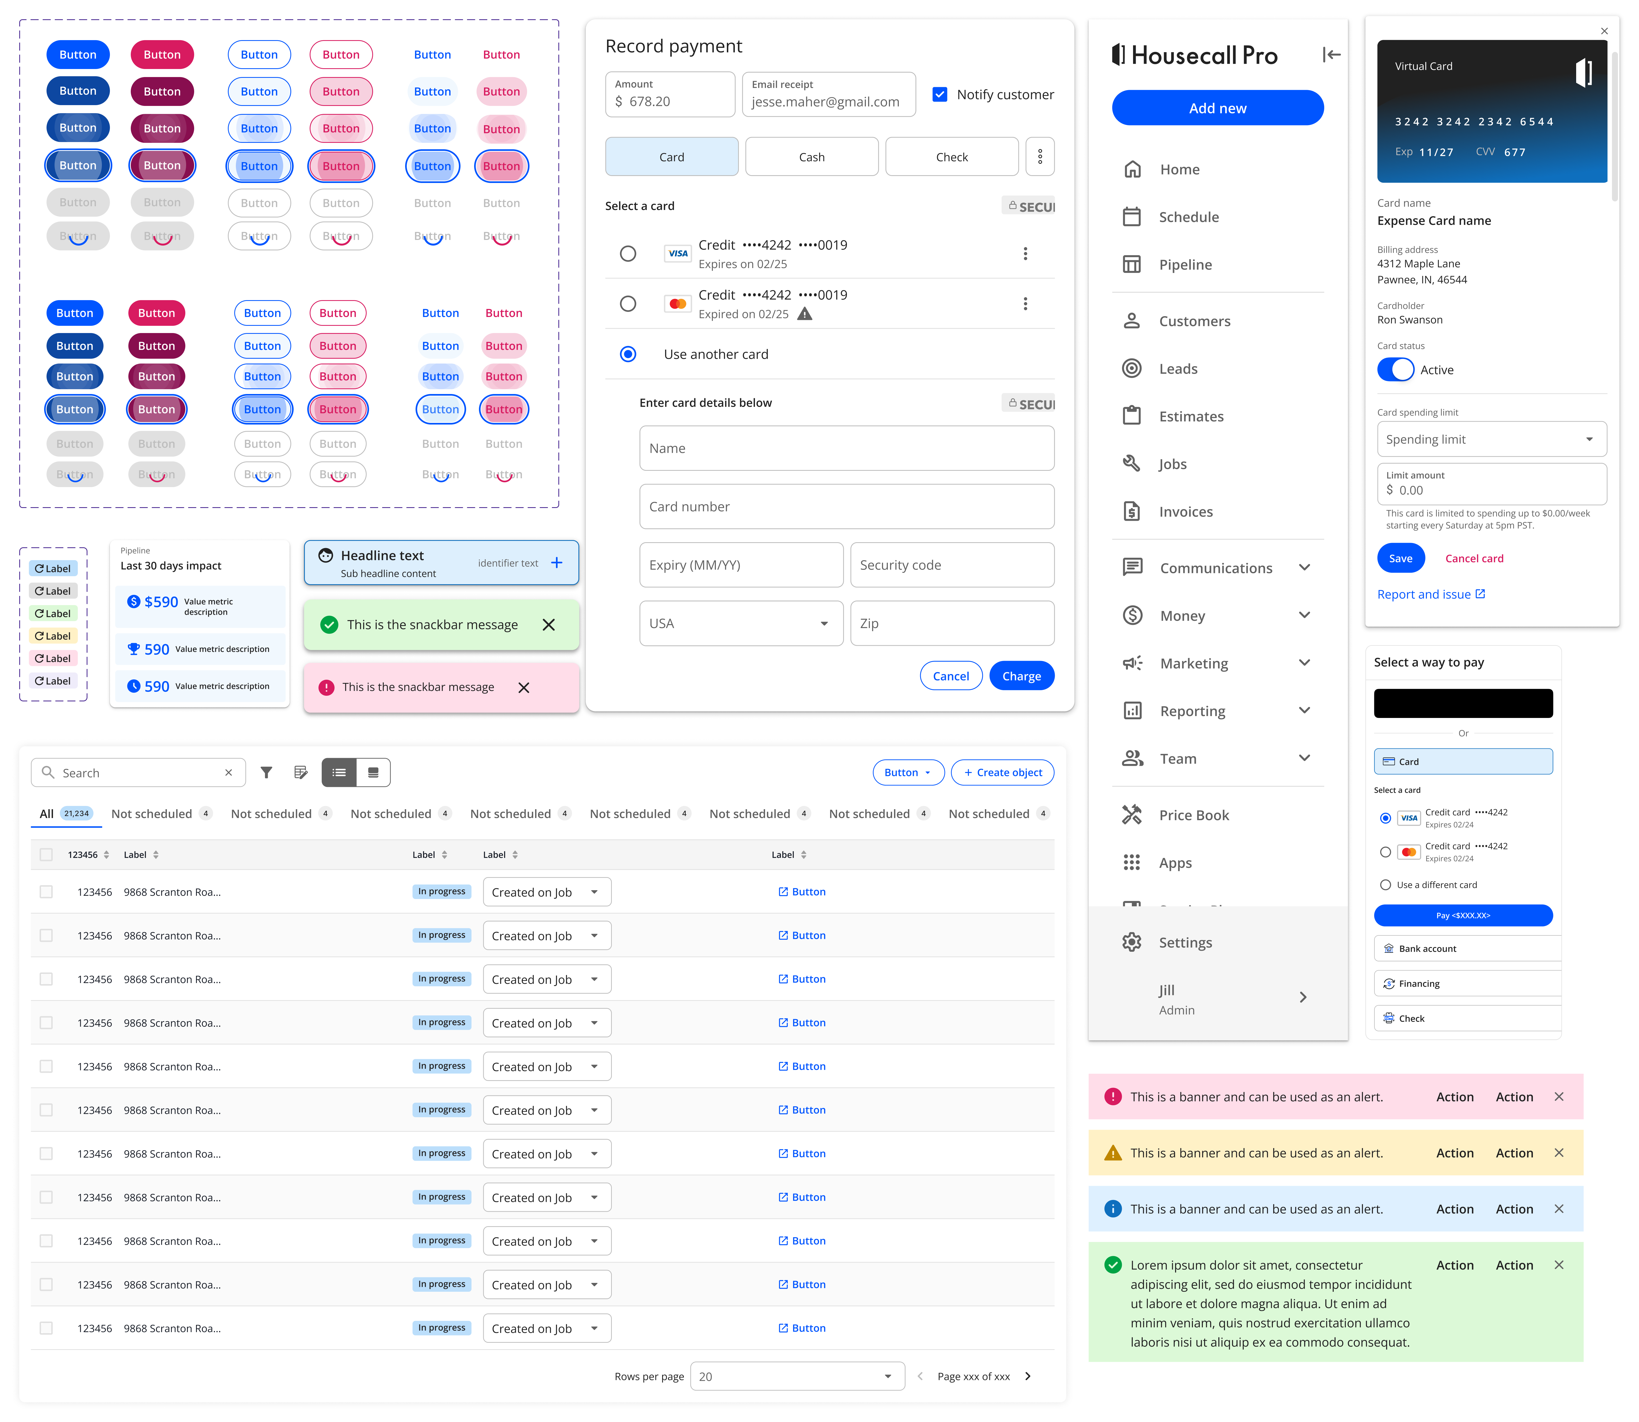Open more options for Visa card
The height and width of the screenshot is (1422, 1639).
coord(1025,254)
